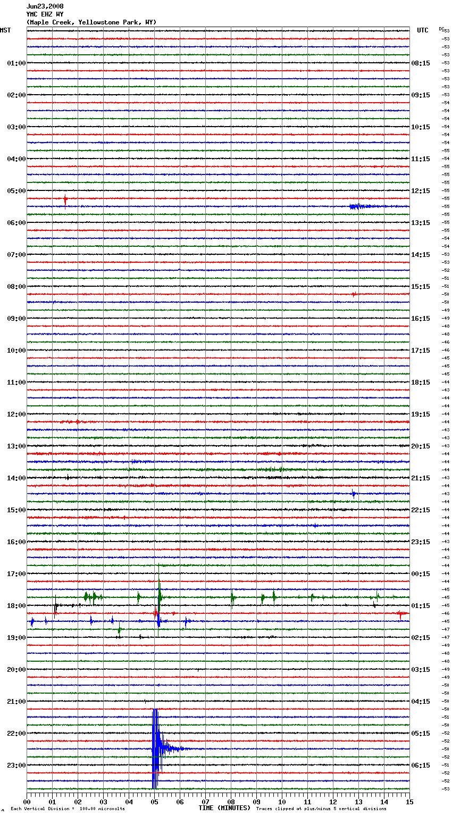Click the red spike on the 05:15 trace
Viewport: 452px width, 816px height.
[65, 201]
